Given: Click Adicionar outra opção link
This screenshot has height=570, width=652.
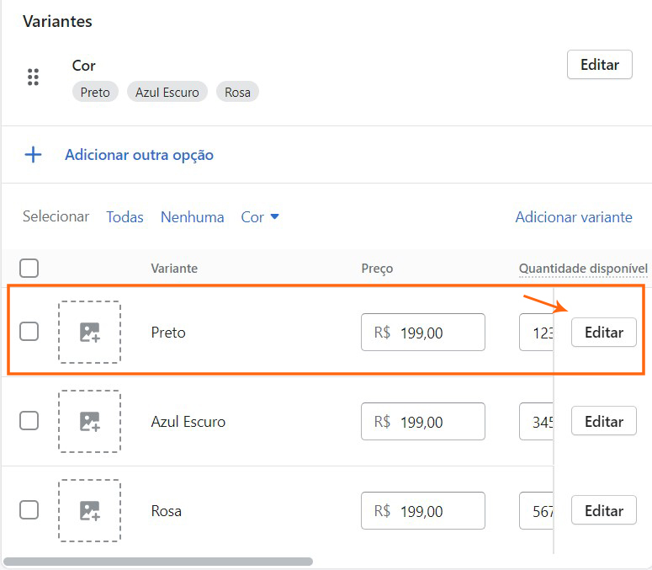Looking at the screenshot, I should [x=139, y=155].
